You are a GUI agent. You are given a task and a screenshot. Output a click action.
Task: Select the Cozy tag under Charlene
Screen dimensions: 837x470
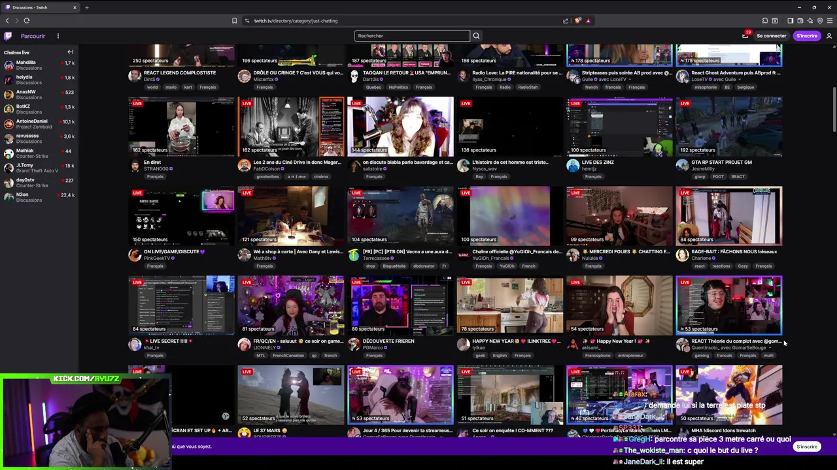742,266
